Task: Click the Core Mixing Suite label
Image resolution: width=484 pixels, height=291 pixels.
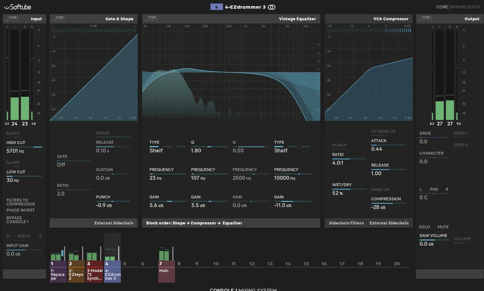Action: click(x=458, y=7)
